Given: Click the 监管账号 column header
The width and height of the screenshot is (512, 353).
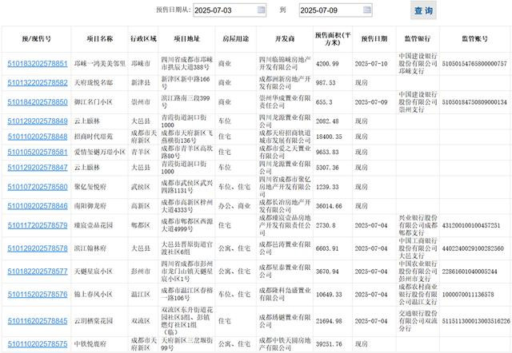Looking at the screenshot, I should click(x=474, y=39).
